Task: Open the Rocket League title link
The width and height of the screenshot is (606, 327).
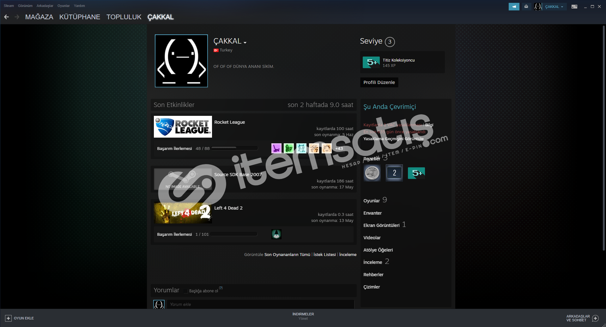Action: point(229,122)
